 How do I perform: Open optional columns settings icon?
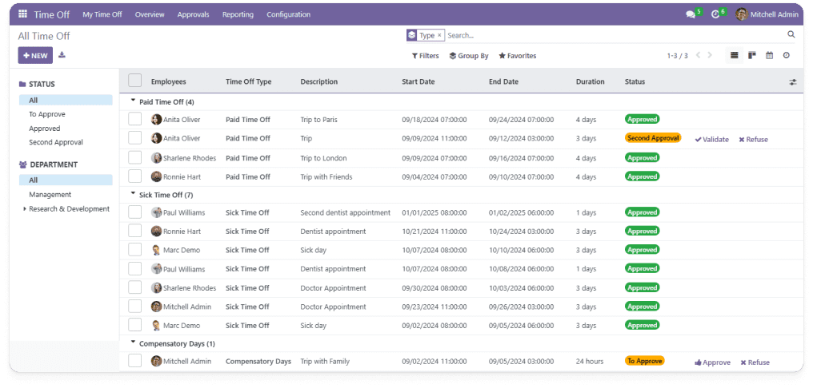click(793, 81)
